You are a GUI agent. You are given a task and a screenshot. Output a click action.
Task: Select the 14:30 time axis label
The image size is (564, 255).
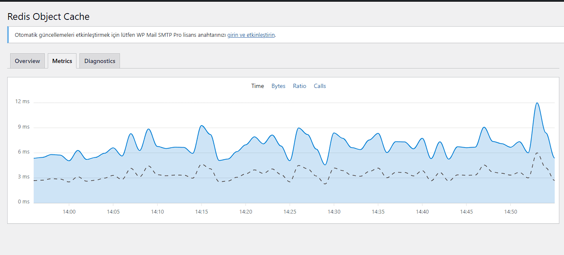click(x=334, y=211)
